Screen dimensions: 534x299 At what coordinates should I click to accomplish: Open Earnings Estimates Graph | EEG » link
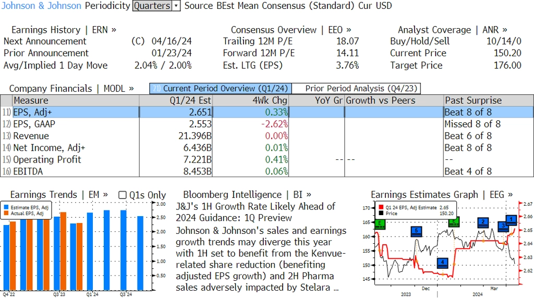tap(442, 195)
